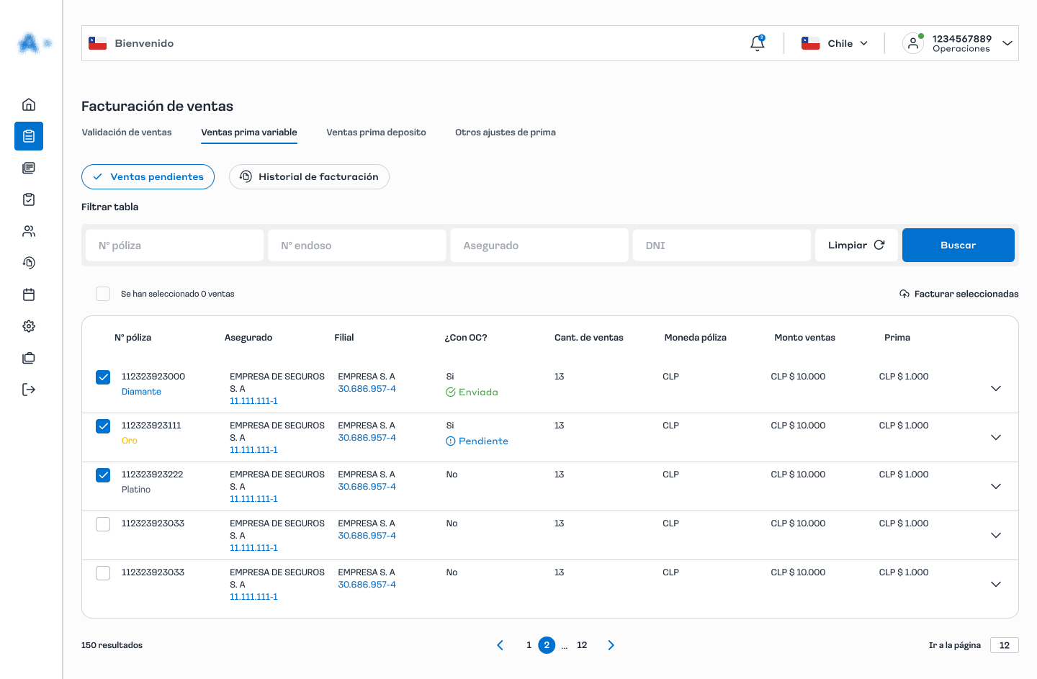
Task: Toggle the select-all ventas checkbox
Action: pos(103,294)
